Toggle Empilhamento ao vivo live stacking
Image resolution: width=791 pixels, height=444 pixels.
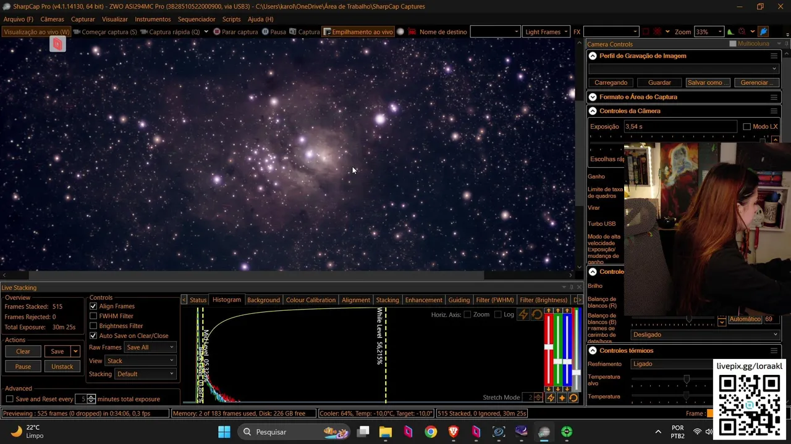click(358, 32)
